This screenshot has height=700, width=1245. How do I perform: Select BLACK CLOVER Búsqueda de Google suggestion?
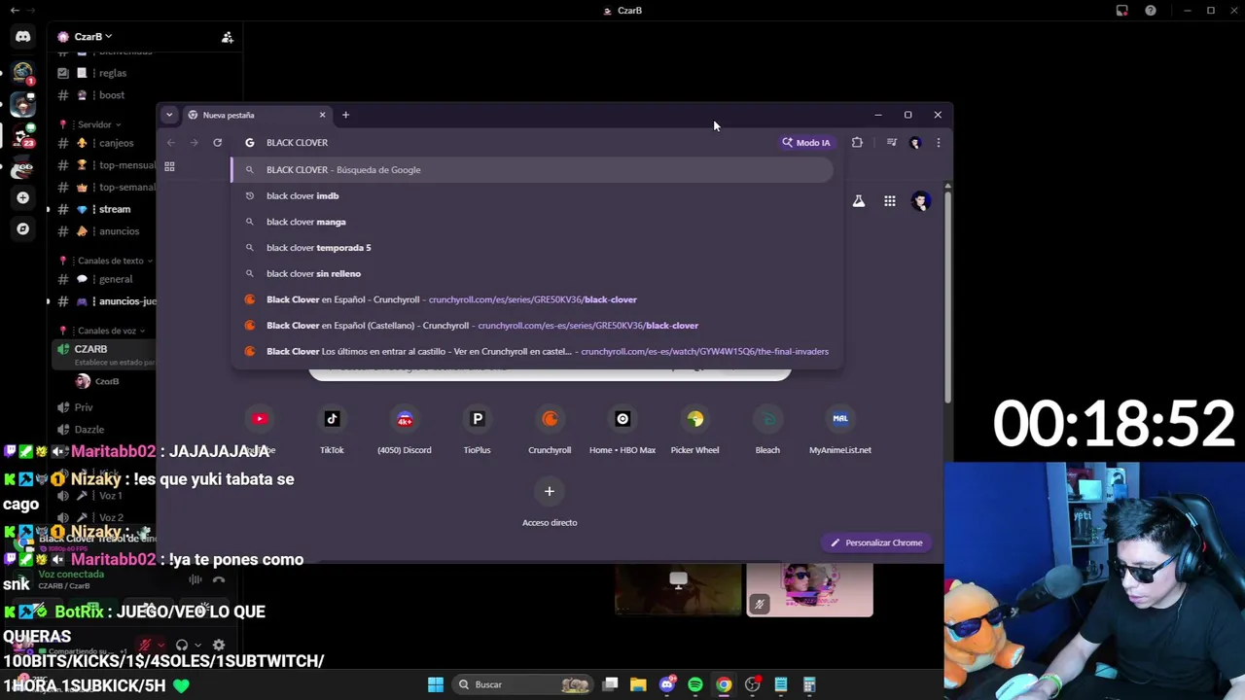(x=532, y=170)
